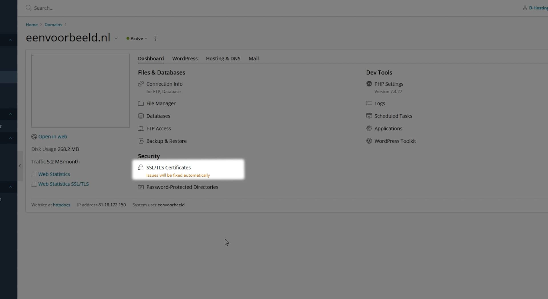Open the Active status dropdown

tap(137, 39)
